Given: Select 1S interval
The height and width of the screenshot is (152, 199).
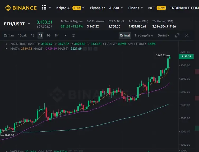Looking at the screenshot, I should [33, 35].
